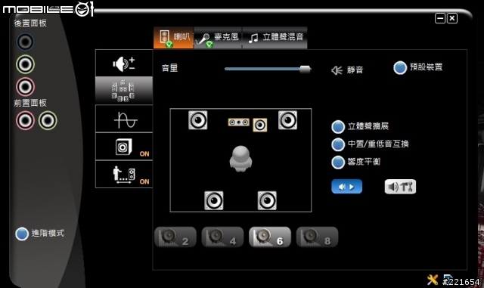Click the black rear panel jack
484x288 pixels.
(x=25, y=42)
